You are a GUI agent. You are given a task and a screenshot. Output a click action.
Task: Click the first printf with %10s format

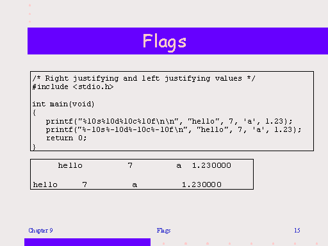point(169,121)
